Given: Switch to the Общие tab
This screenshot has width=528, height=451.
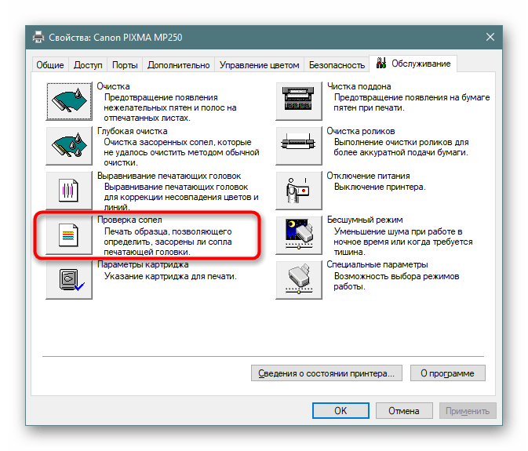Looking at the screenshot, I should point(51,65).
